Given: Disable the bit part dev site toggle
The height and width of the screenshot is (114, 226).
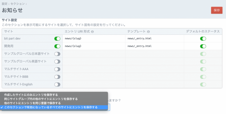Looking at the screenshot, I should pos(57,39).
